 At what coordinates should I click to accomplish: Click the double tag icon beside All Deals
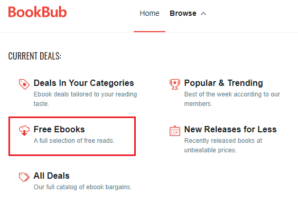pos(24,177)
